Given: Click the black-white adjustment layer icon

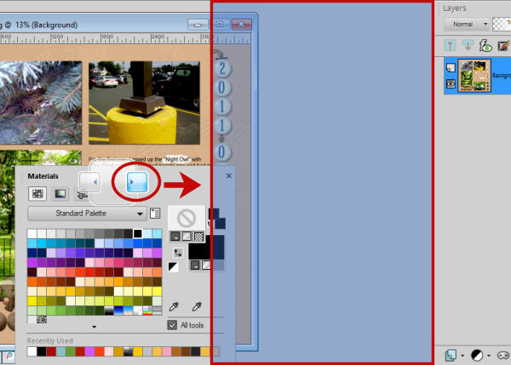Looking at the screenshot, I should pos(477,356).
